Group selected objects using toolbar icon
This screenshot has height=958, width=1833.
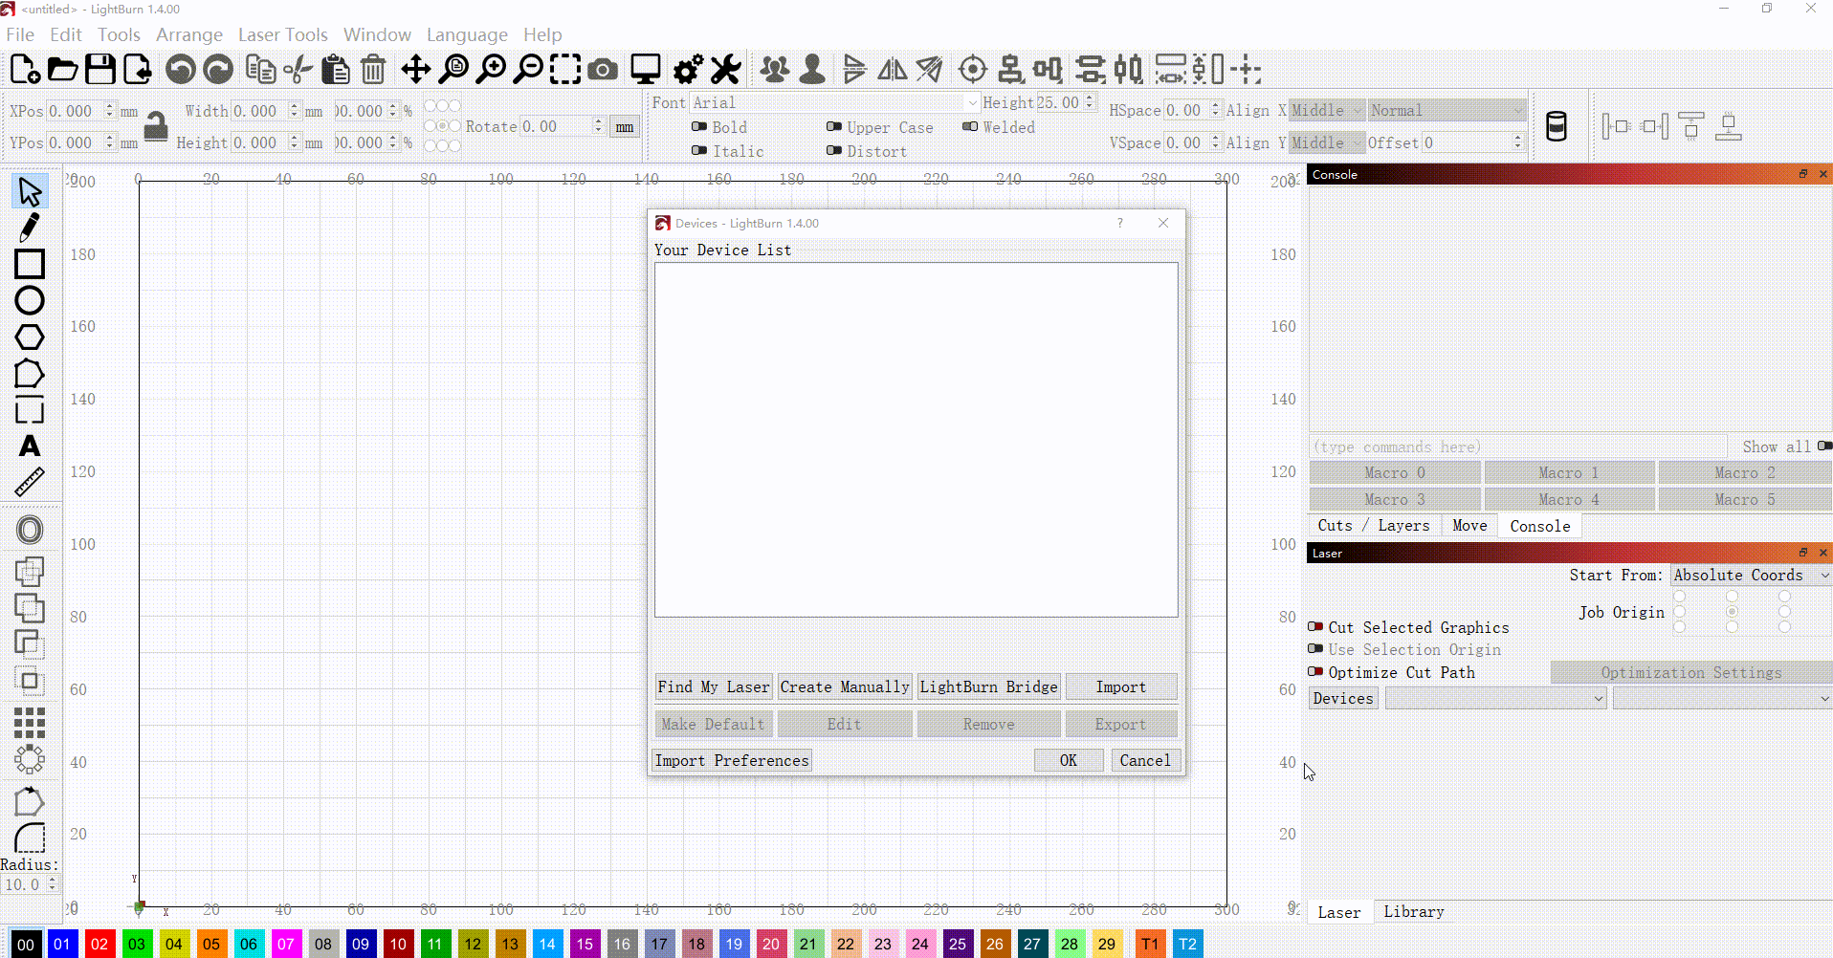[x=776, y=70]
